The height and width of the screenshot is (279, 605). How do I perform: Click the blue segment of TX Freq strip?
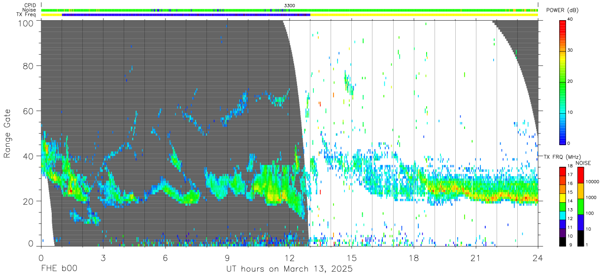pyautogui.click(x=186, y=15)
